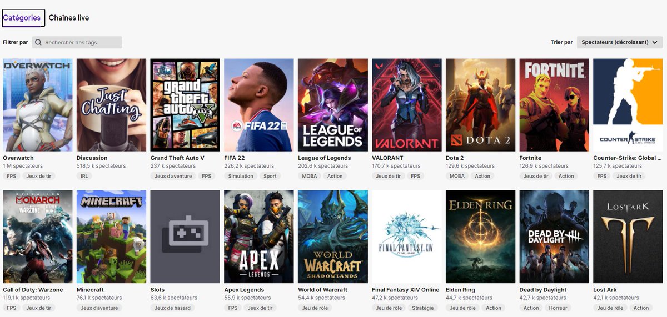667x317 pixels.
Task: Select the Stratégie tag under Final Fantasy XIV
Action: (424, 308)
